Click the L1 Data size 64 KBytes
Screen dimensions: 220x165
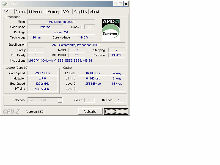(x=93, y=73)
